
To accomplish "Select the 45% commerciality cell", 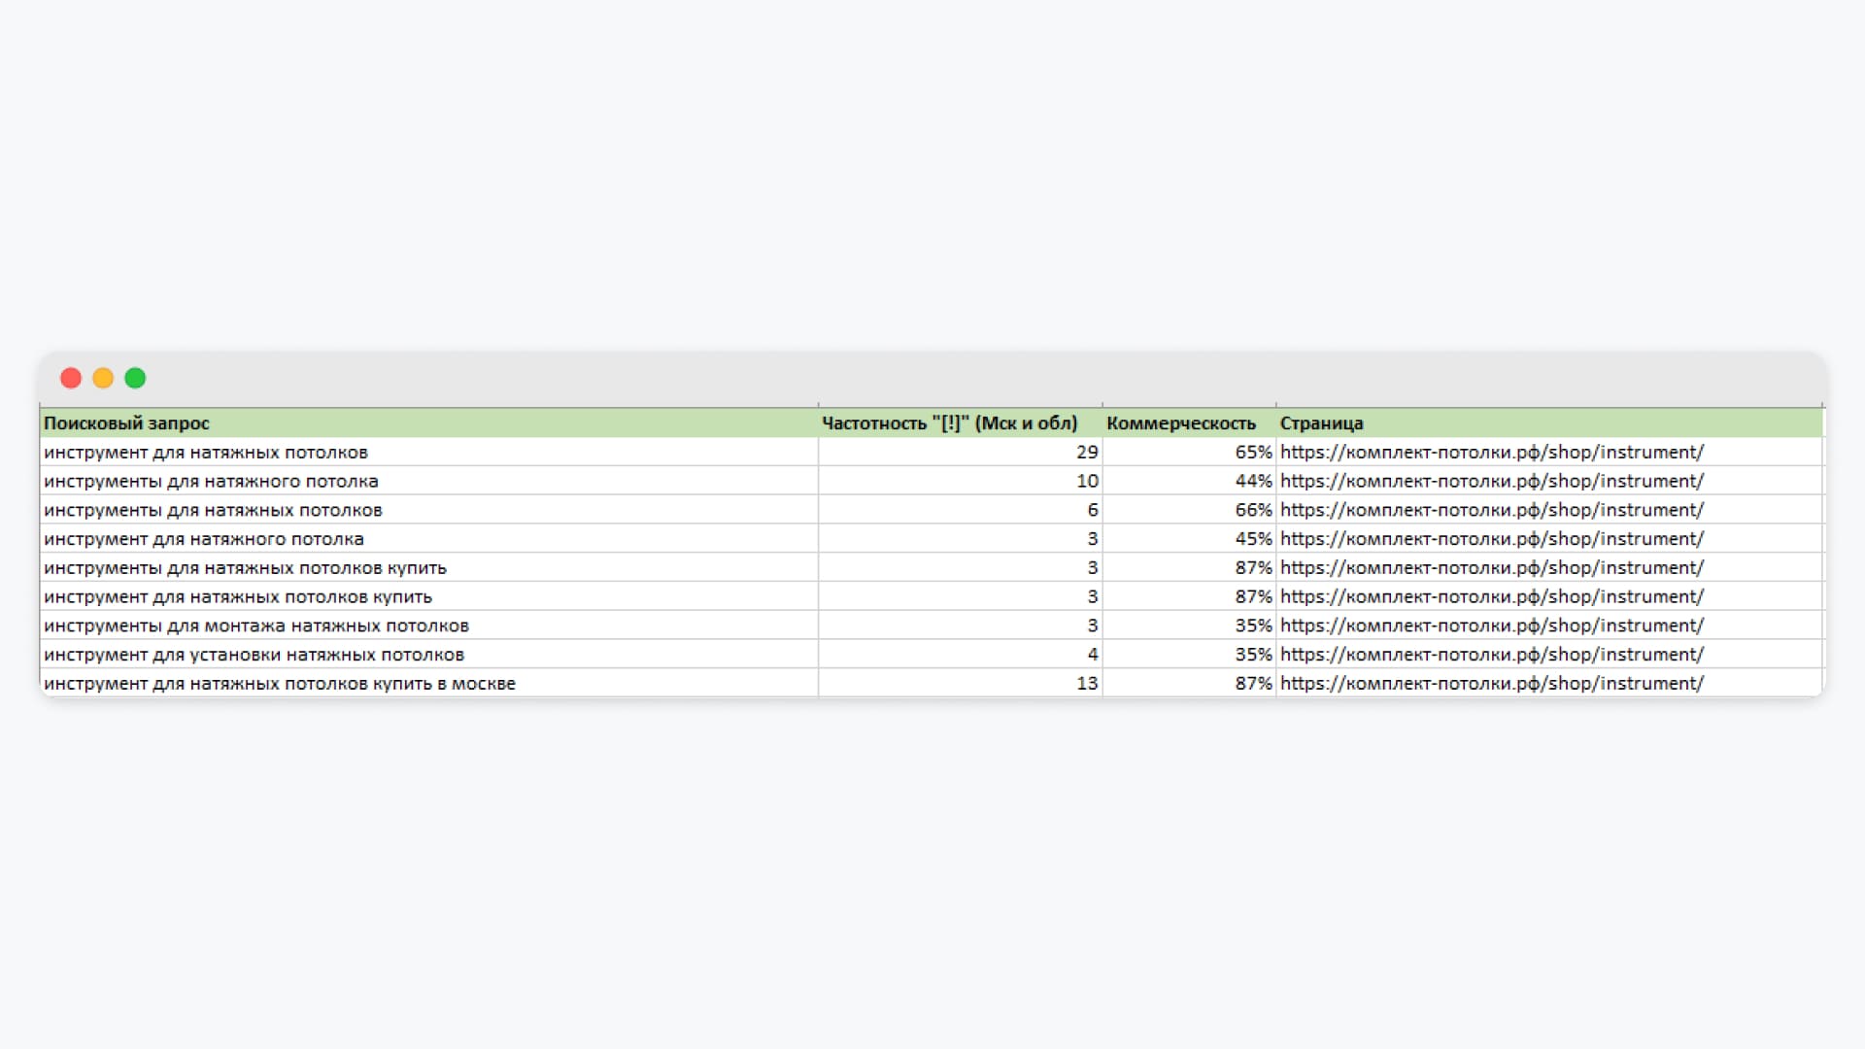I will click(x=1189, y=539).
